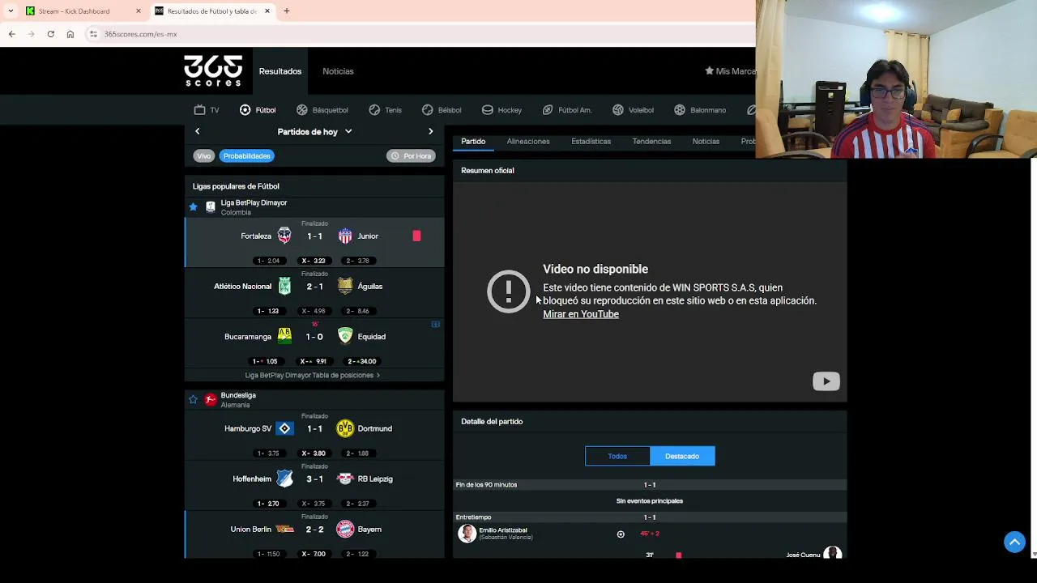Open a new browser tab
Screen dimensions: 1037x583
pyautogui.click(x=286, y=11)
